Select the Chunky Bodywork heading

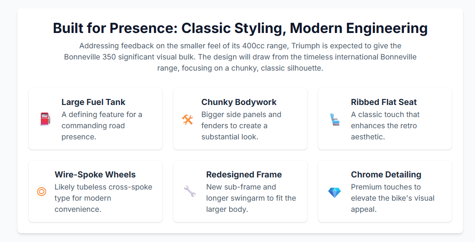239,102
